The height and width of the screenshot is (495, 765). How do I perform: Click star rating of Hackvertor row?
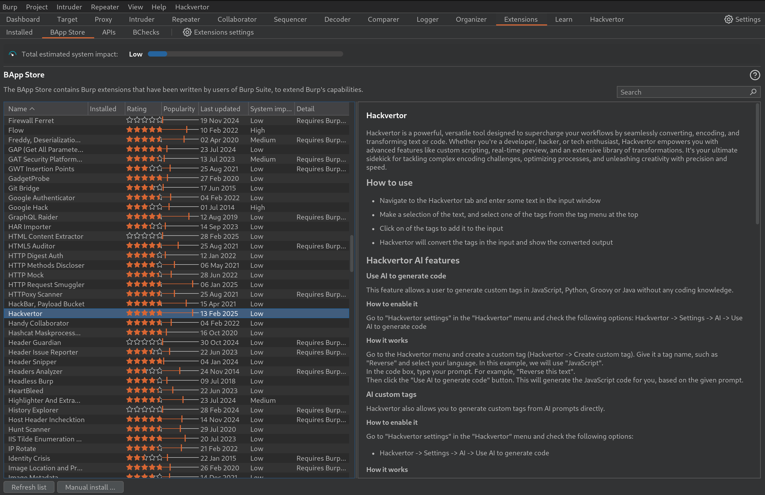pyautogui.click(x=144, y=313)
